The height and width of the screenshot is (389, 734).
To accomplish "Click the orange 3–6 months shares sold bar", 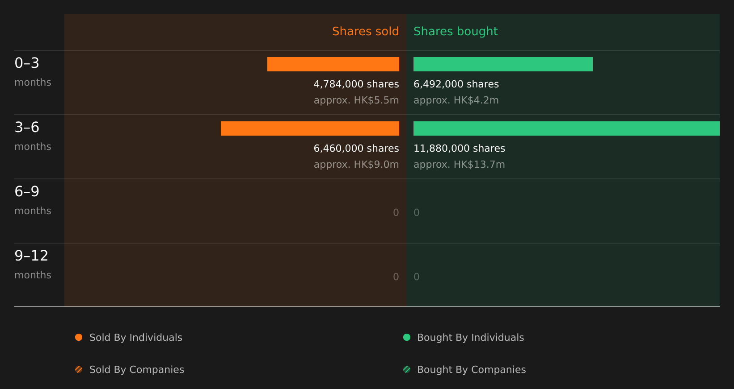I will tap(310, 128).
